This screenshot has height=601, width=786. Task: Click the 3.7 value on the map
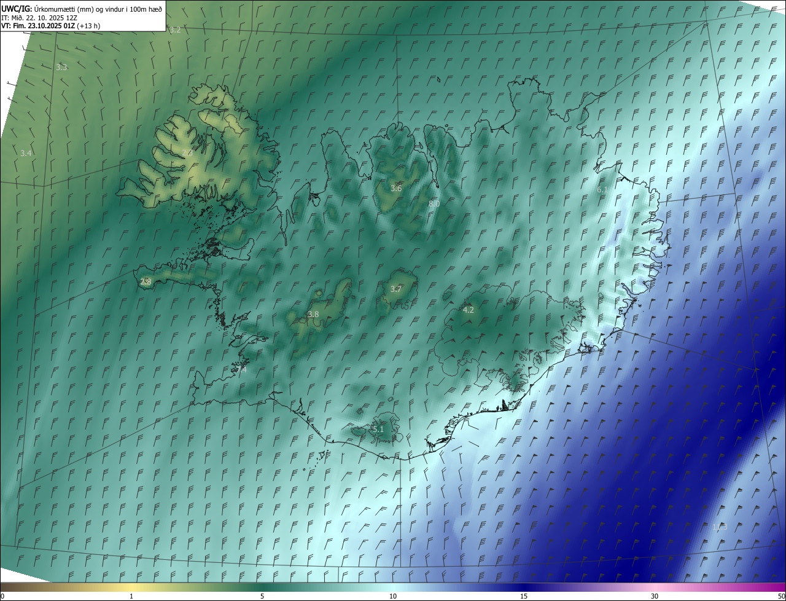point(396,289)
